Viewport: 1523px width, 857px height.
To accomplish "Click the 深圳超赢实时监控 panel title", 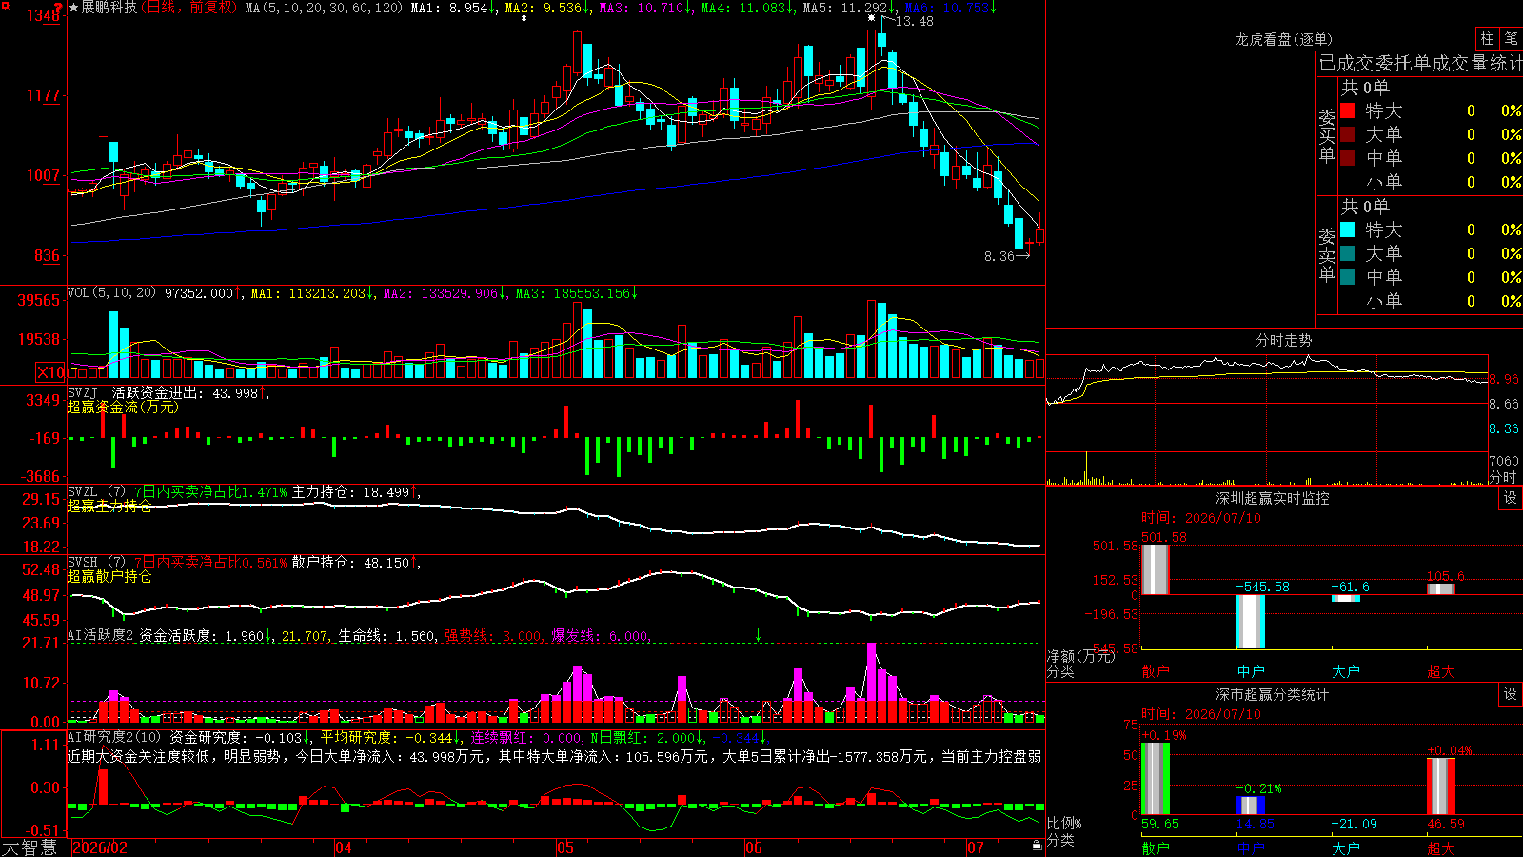I will click(x=1273, y=498).
